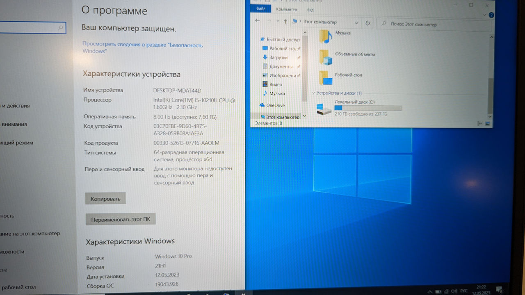Open the Файл menu

260,9
